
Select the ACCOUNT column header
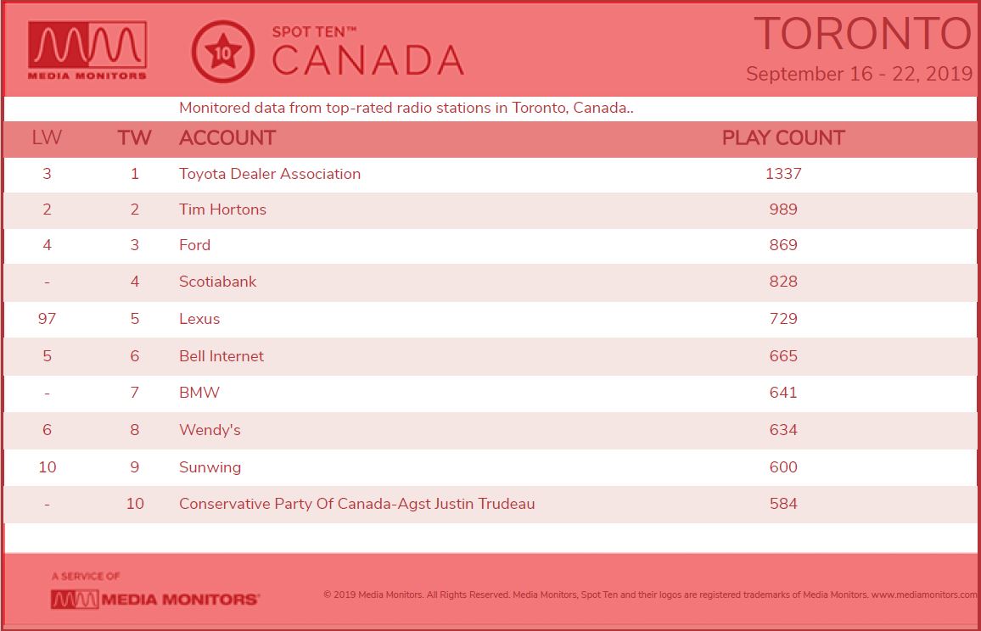227,137
